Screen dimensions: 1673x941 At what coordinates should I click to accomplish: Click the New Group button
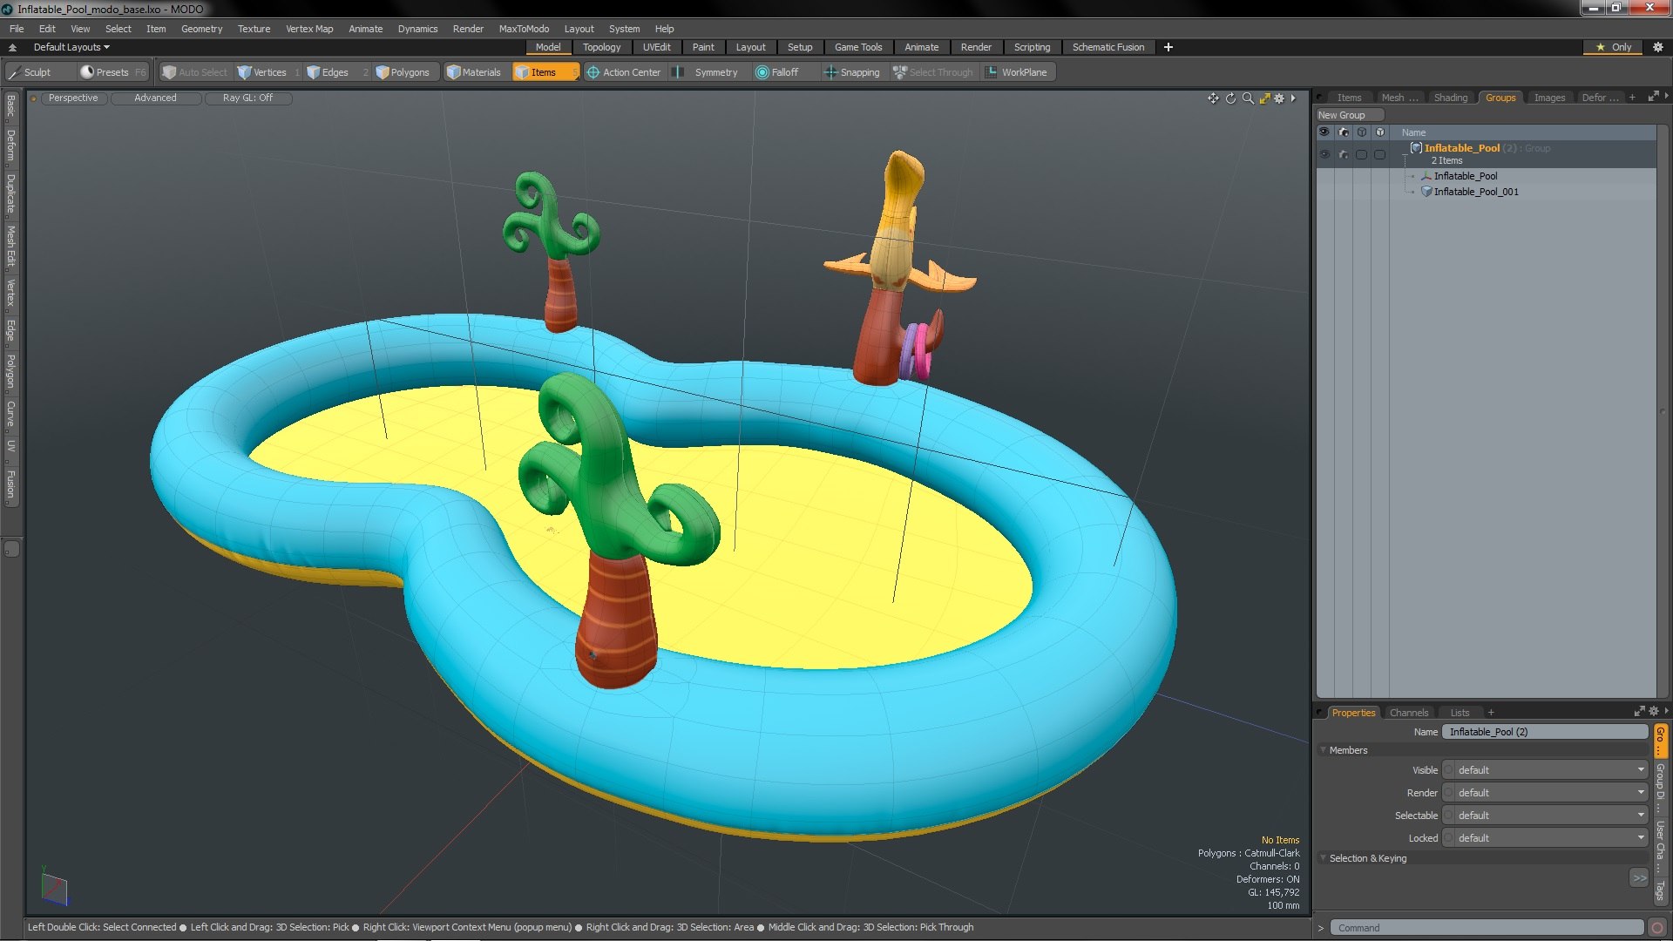tap(1349, 115)
